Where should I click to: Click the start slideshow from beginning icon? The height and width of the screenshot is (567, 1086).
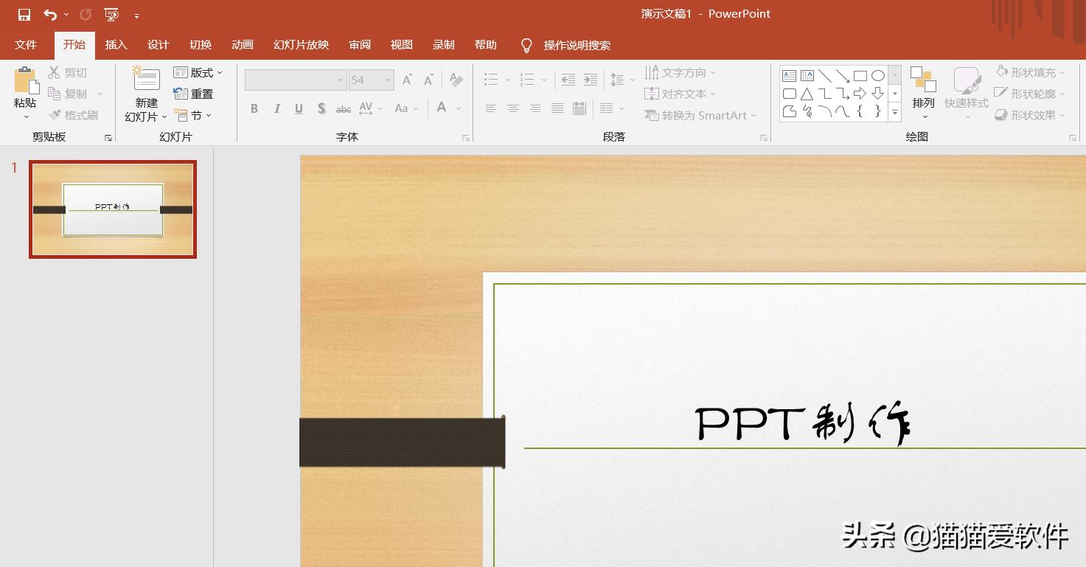tap(111, 15)
